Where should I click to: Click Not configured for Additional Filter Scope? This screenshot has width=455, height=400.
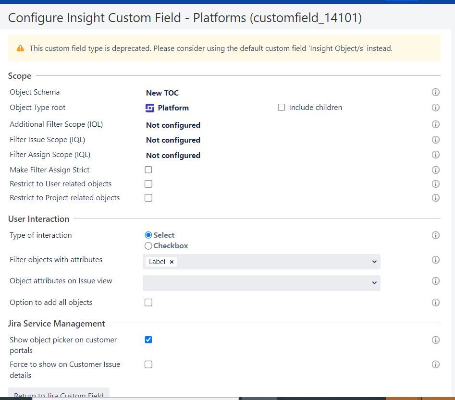[173, 125]
